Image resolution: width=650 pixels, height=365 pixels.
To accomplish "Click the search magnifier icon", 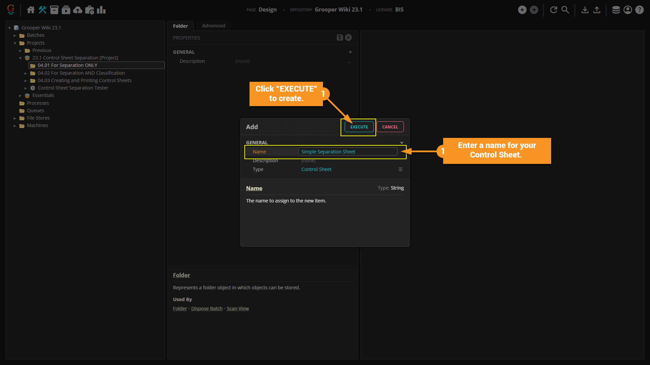I will pyautogui.click(x=565, y=10).
